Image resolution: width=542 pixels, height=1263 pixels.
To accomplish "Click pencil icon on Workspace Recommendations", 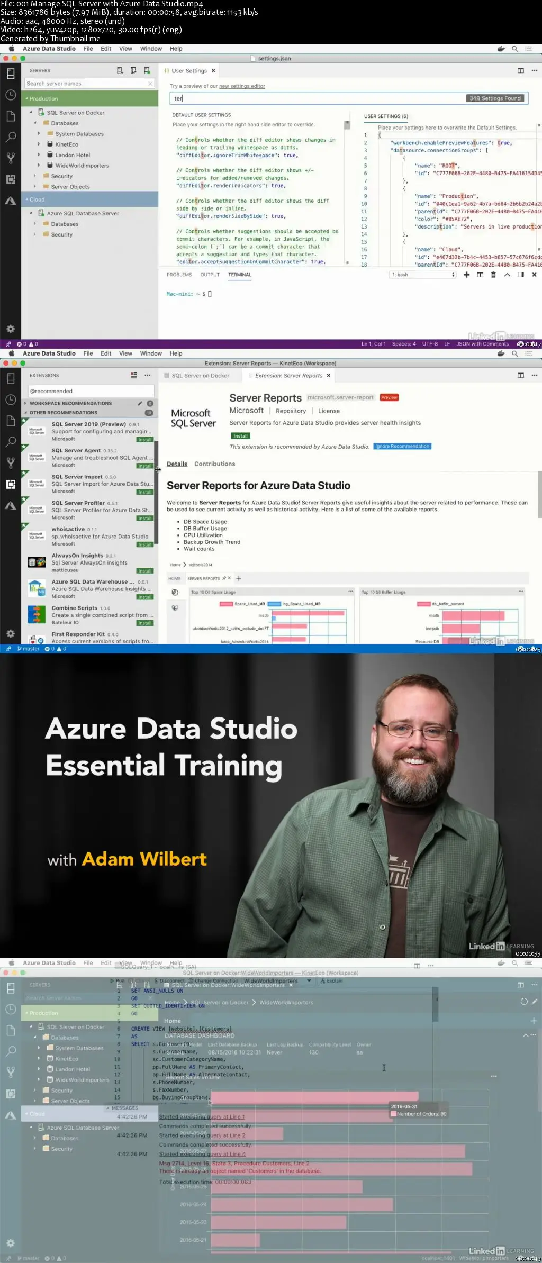I will click(140, 403).
